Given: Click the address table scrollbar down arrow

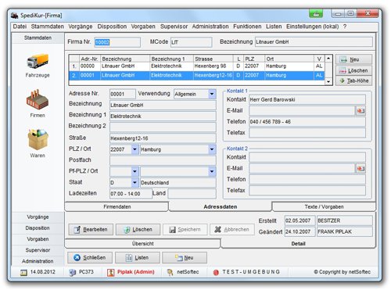Looking at the screenshot, I should click(328, 81).
